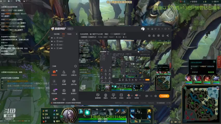Click the notice link in the bottom status bar

tap(67, 103)
